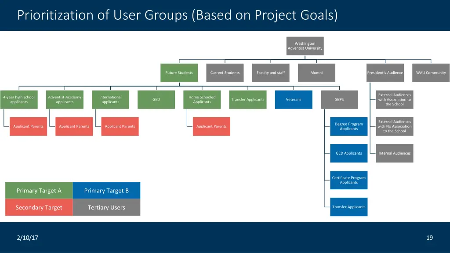Click the date 2/10/17 in footer
Viewport: 450px width, 253px height.
pos(28,238)
